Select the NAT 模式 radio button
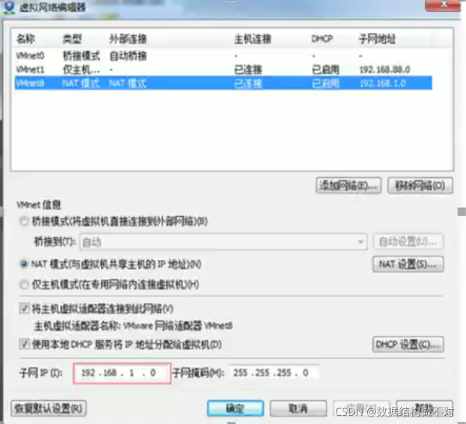The width and height of the screenshot is (466, 424). pyautogui.click(x=24, y=264)
